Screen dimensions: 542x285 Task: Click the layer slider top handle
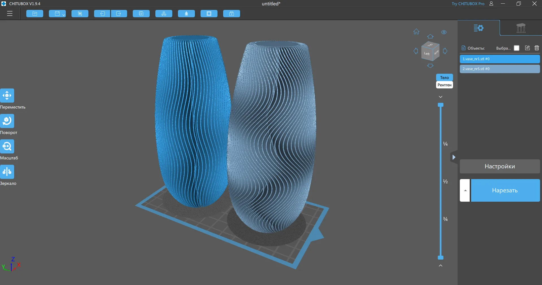[x=440, y=105]
